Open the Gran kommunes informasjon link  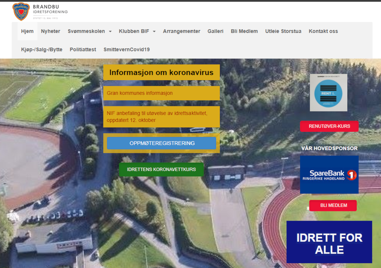point(140,93)
